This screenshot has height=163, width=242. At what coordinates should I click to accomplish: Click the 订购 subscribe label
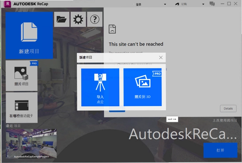pyautogui.click(x=184, y=4)
